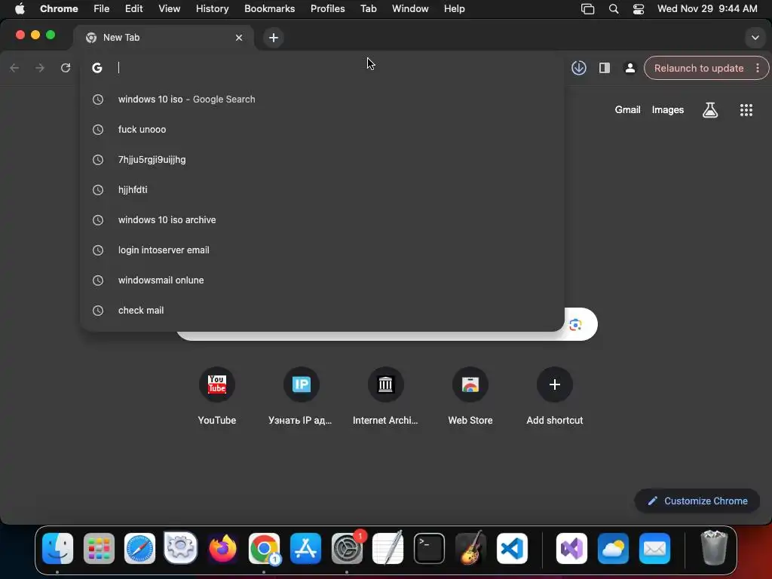Open Terminal from the Dock
The height and width of the screenshot is (579, 772).
pos(429,548)
